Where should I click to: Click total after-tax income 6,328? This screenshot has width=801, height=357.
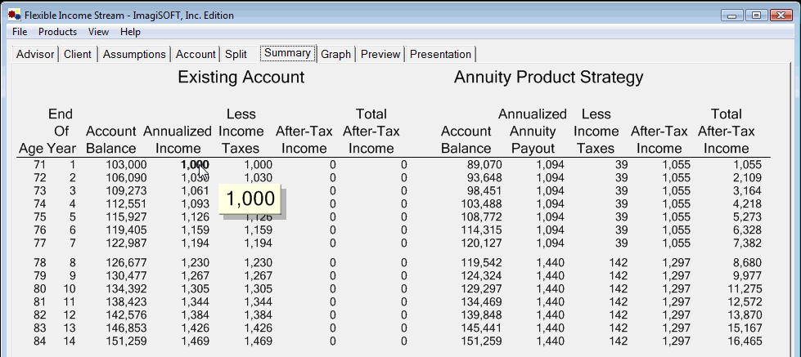[x=748, y=230]
